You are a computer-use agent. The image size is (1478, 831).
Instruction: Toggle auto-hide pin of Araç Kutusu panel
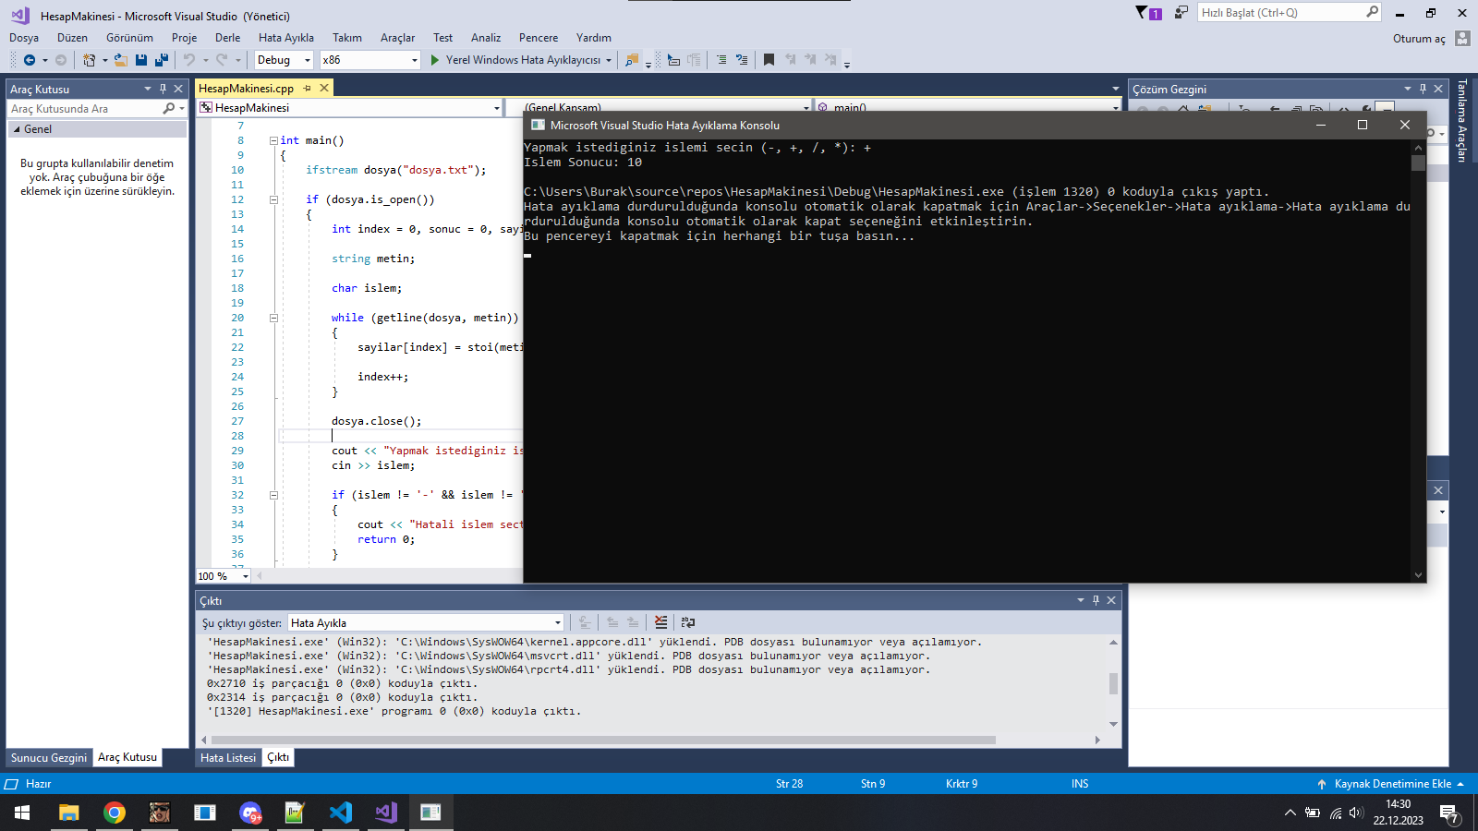(x=163, y=89)
